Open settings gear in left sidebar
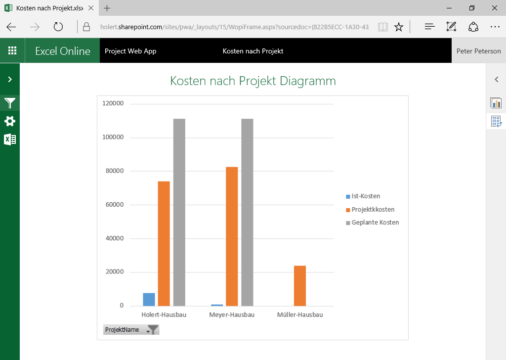The image size is (506, 360). 10,121
